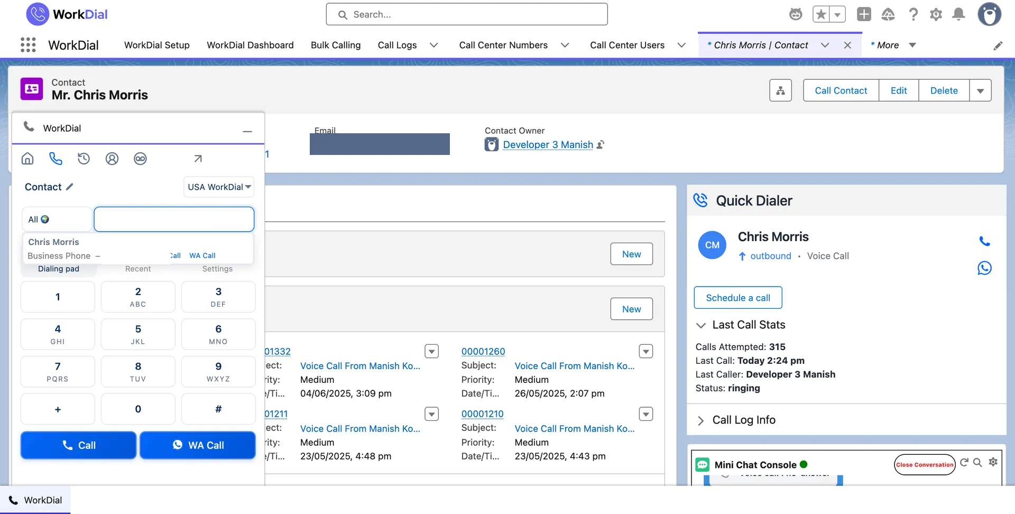View contact hierarchy icon

pyautogui.click(x=780, y=90)
